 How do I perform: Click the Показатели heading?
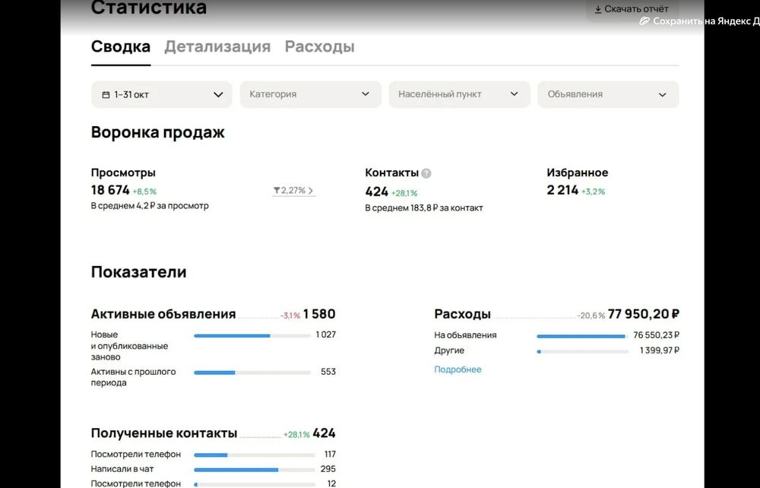[138, 272]
